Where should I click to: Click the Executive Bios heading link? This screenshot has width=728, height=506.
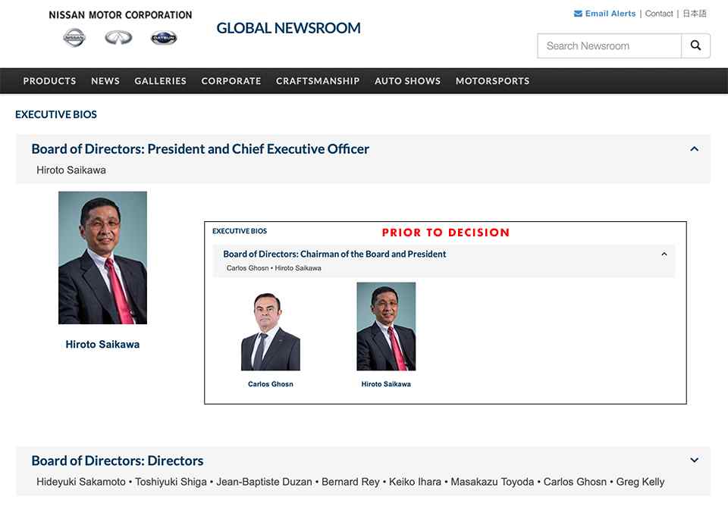[55, 114]
